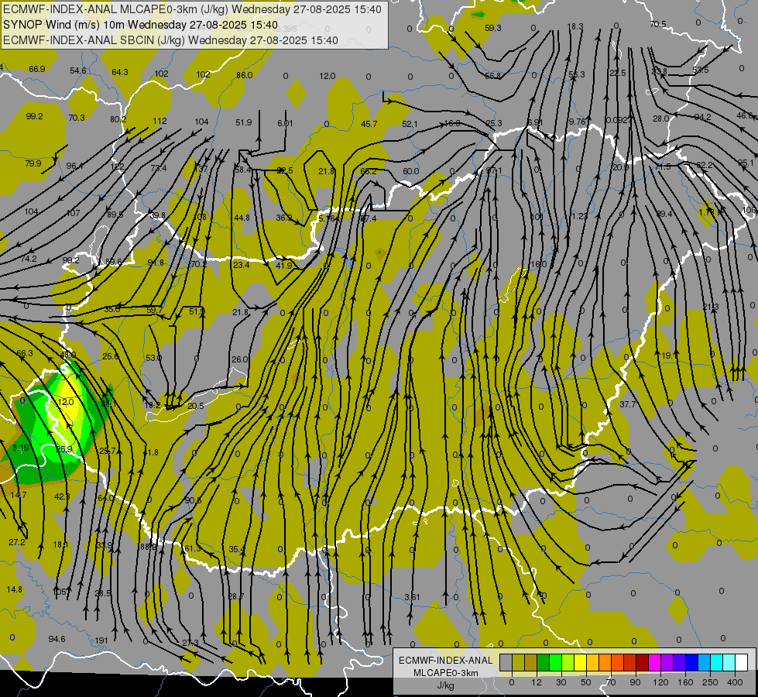Click the map value 23.4
The height and width of the screenshot is (697, 758).
click(x=242, y=265)
